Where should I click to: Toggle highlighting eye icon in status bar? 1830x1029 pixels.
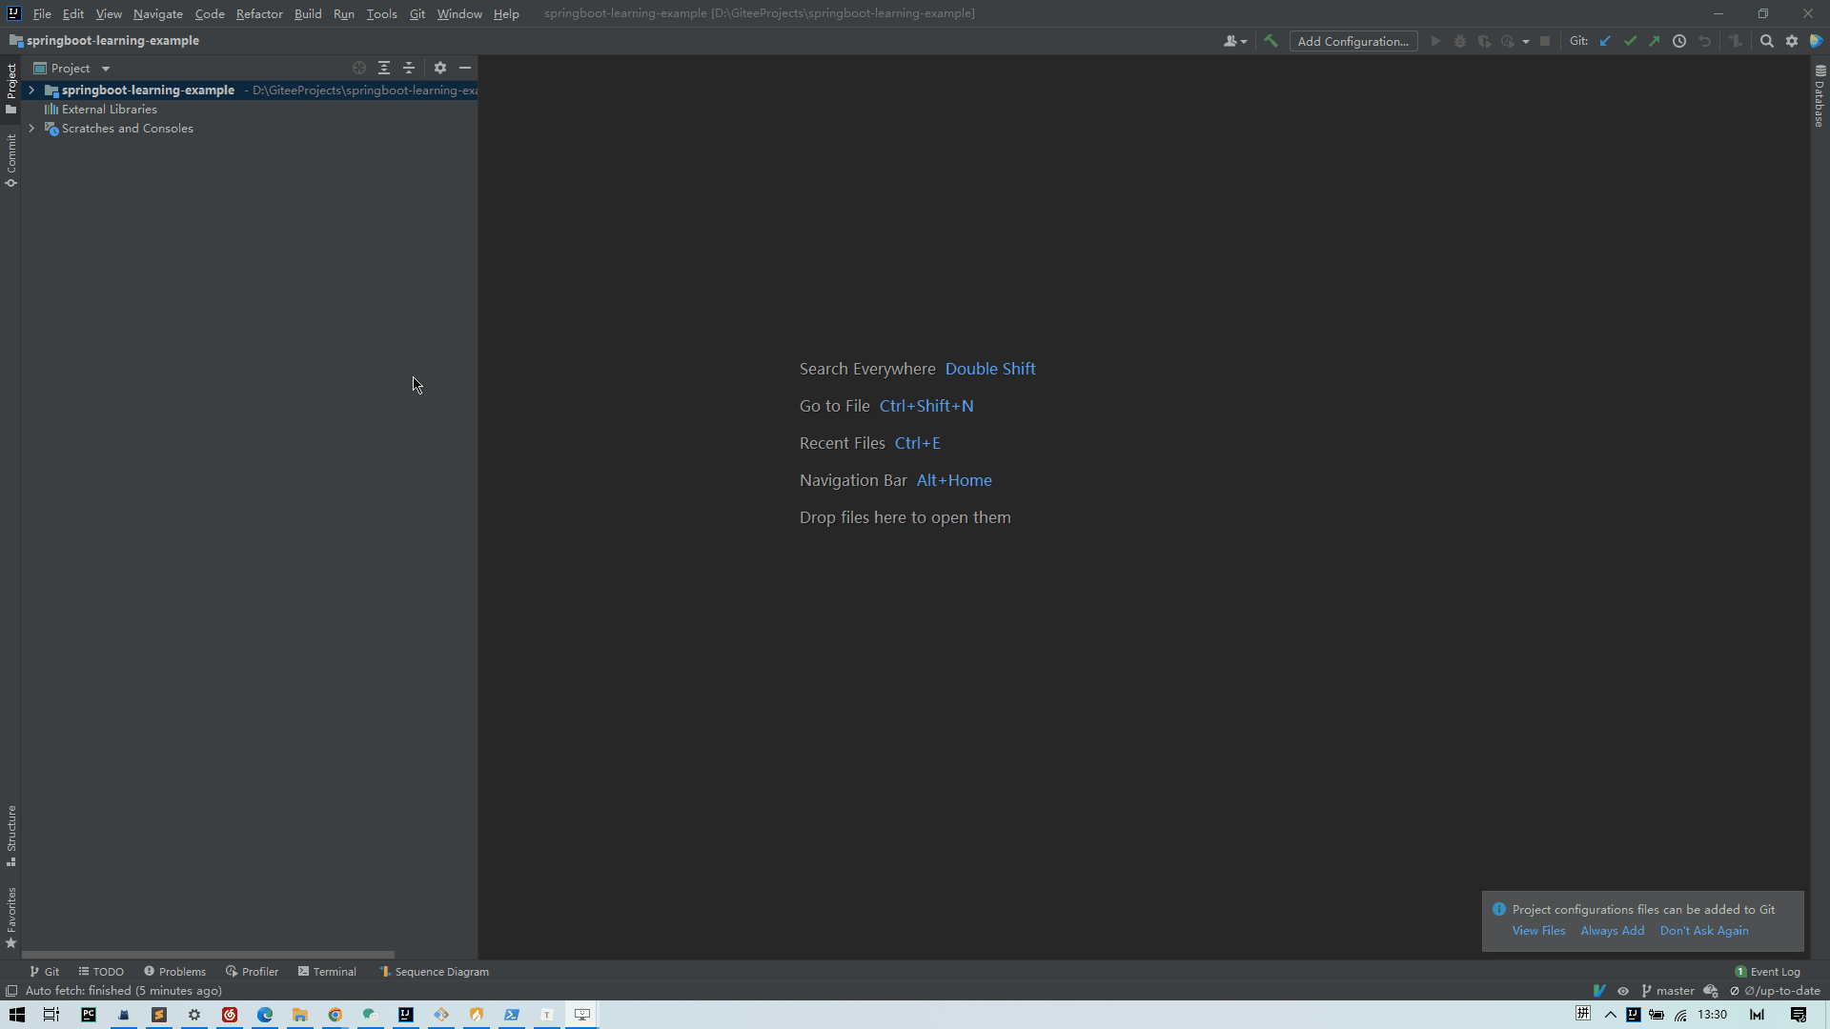(x=1623, y=991)
